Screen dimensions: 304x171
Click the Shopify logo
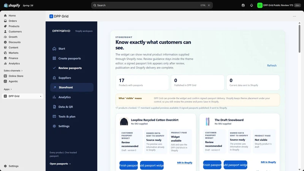[12, 5]
